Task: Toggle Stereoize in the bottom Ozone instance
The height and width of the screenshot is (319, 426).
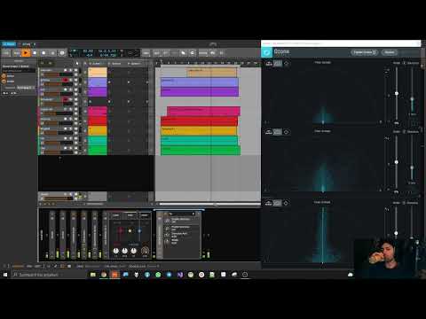Action: [x=405, y=203]
